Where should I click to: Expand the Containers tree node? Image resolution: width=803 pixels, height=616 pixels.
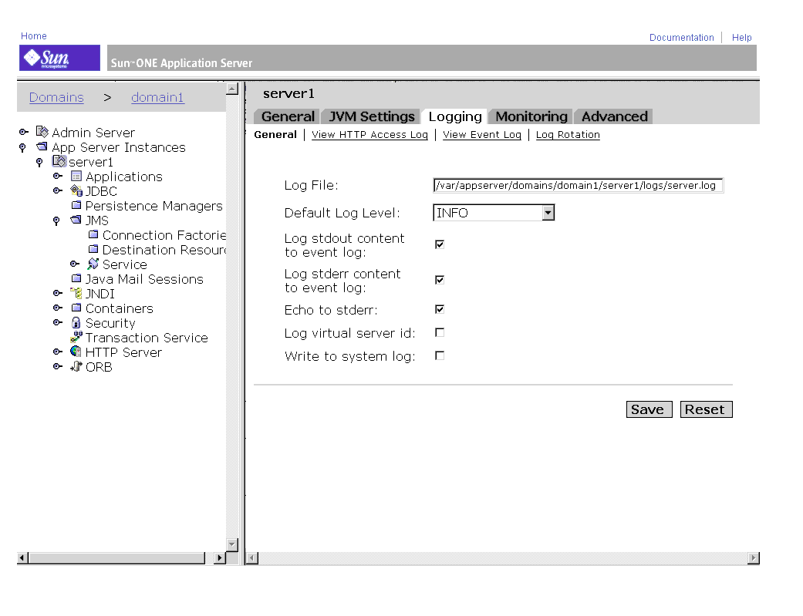[58, 308]
